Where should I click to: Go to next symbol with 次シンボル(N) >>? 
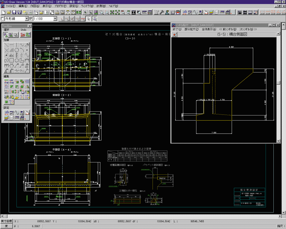point(248,29)
